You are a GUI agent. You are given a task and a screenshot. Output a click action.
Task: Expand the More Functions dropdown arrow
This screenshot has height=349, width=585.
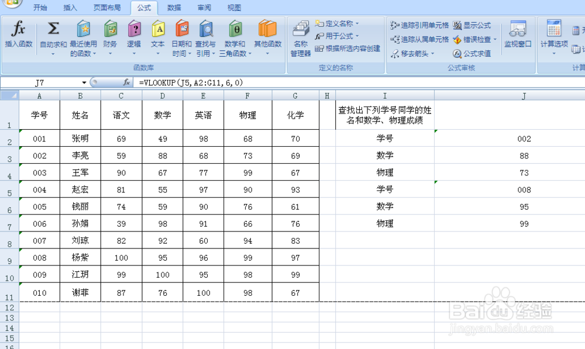(x=267, y=54)
